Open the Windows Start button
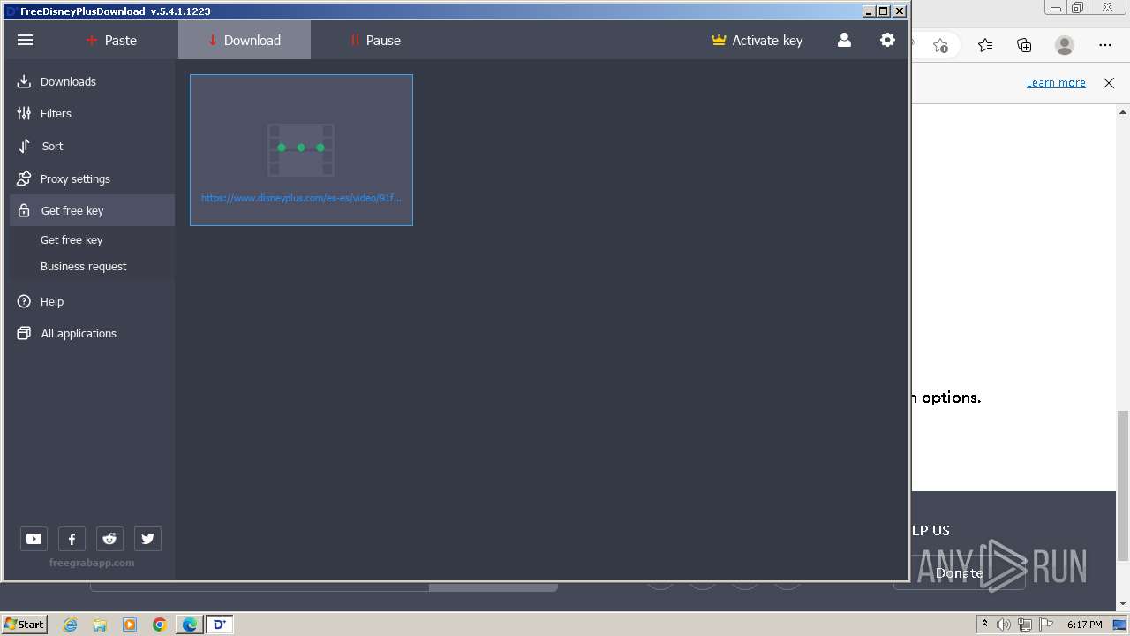This screenshot has height=636, width=1130. click(x=25, y=625)
